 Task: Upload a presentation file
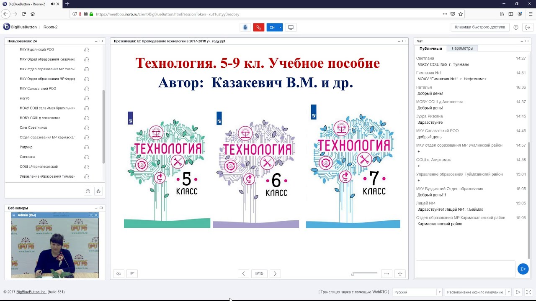coord(119,273)
